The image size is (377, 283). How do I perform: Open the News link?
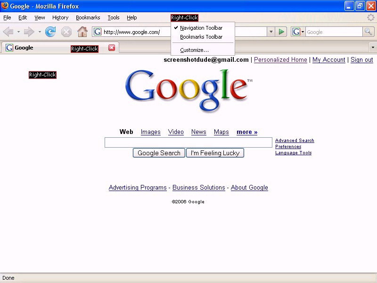[198, 132]
